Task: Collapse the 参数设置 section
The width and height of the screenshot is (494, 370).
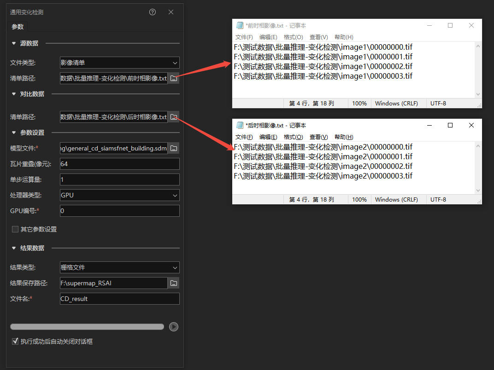Action: (14, 133)
